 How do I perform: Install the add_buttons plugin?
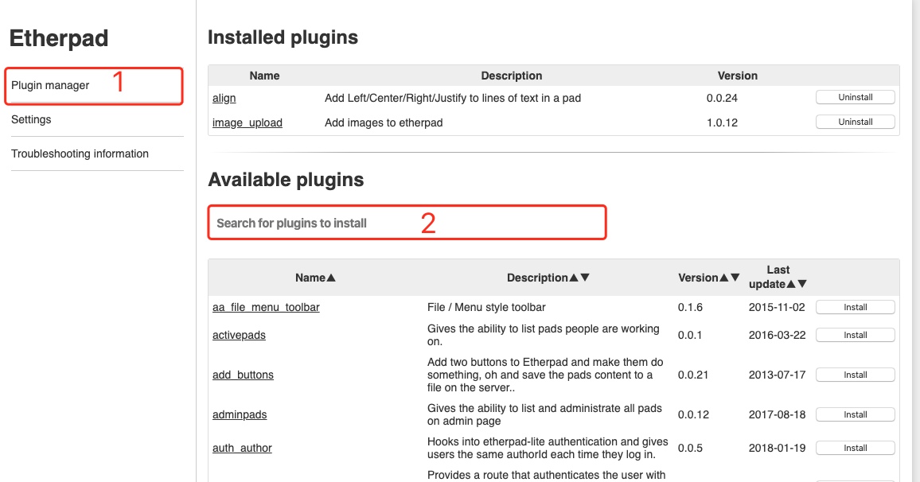[856, 375]
